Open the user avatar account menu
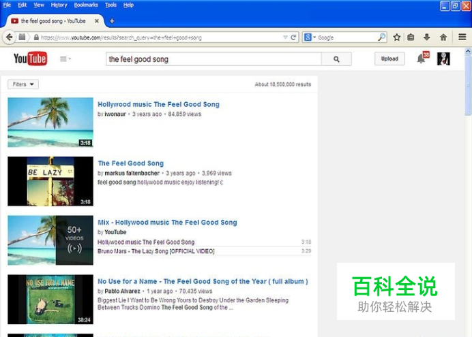 (443, 59)
